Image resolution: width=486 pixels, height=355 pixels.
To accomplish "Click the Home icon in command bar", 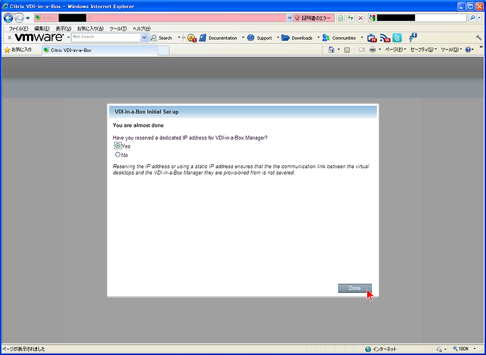I will [x=331, y=49].
